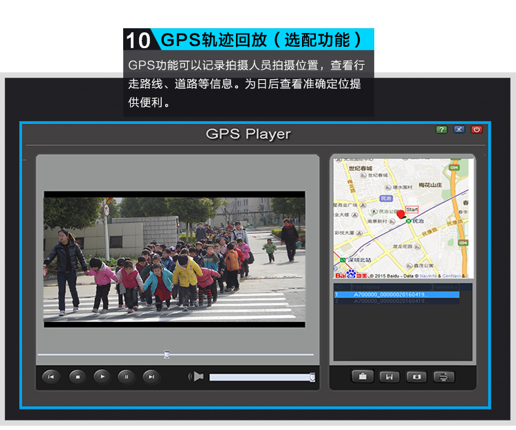Click the volume level slider bar

(260, 377)
